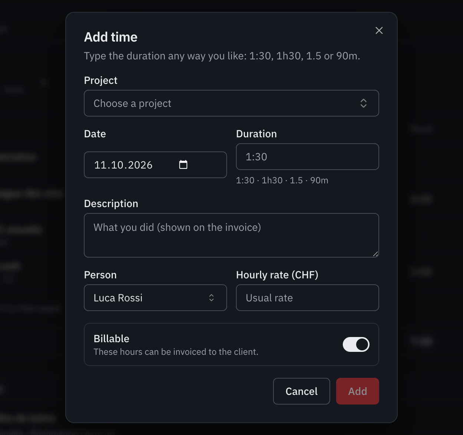Screen dimensions: 463x435
Task: Click into the Description text area
Action: point(231,235)
